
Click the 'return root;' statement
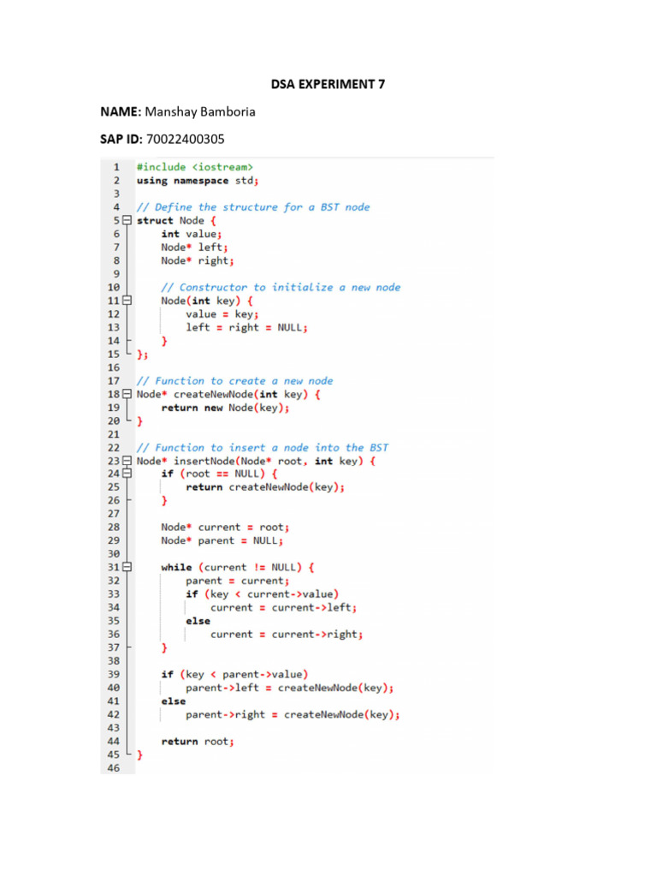(198, 742)
